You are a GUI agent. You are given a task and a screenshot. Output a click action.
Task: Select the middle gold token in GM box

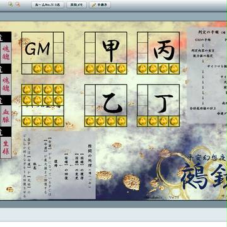(x=48, y=69)
